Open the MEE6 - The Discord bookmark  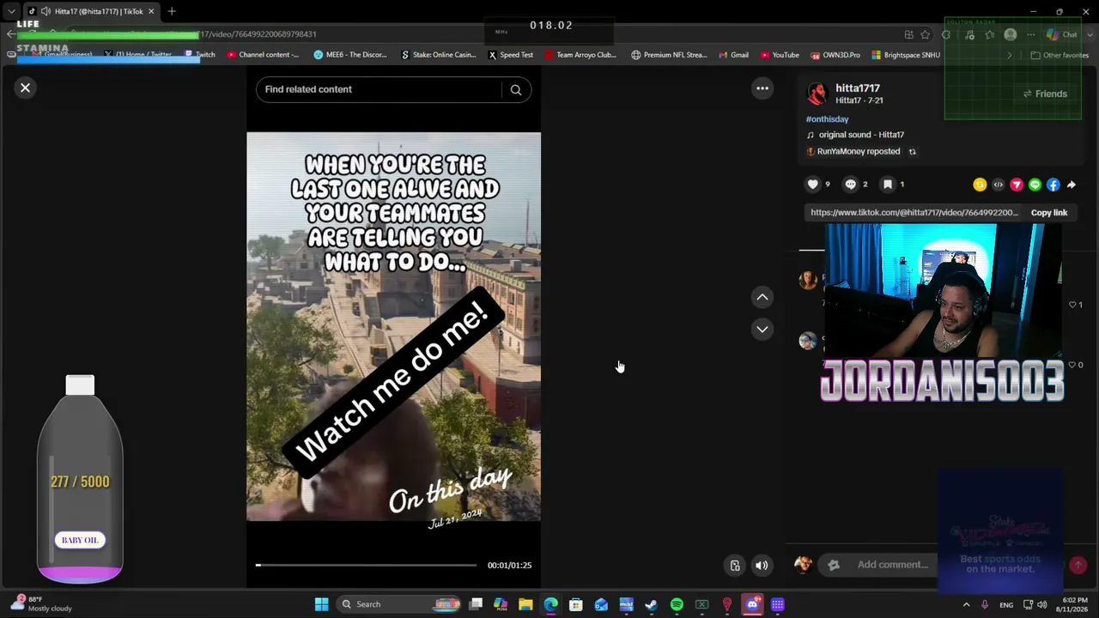(x=350, y=55)
